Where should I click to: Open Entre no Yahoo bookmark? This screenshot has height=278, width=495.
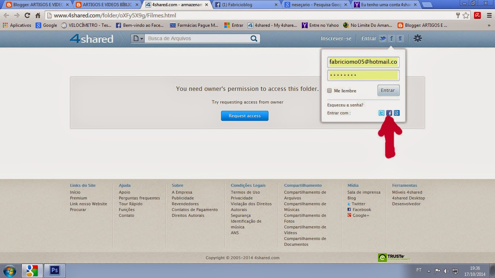(320, 25)
